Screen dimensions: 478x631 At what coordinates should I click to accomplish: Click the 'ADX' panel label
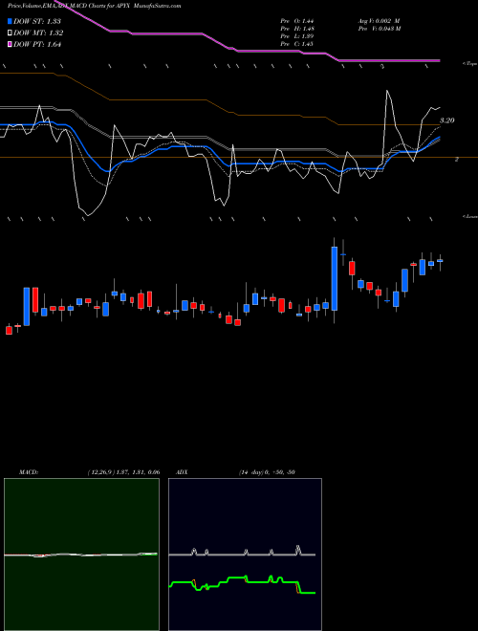tap(182, 472)
